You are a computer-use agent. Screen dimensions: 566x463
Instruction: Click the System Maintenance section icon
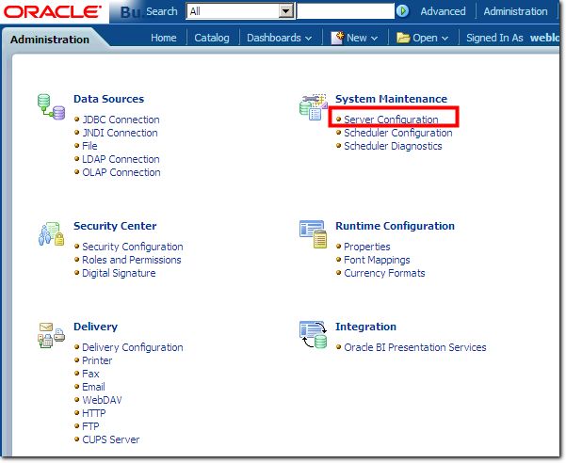[312, 106]
